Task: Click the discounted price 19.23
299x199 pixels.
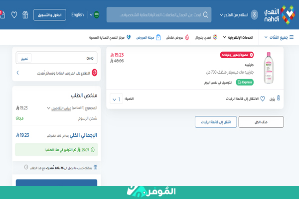Action: point(117,55)
